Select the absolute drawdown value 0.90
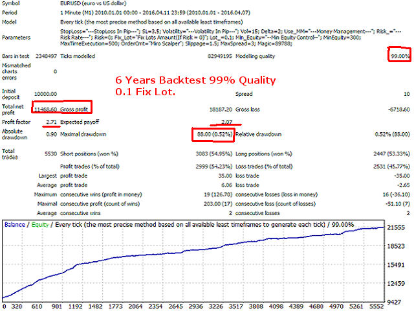The width and height of the screenshot is (414, 311). 52,134
